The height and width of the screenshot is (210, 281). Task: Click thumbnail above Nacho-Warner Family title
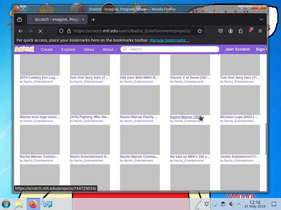coord(140,100)
